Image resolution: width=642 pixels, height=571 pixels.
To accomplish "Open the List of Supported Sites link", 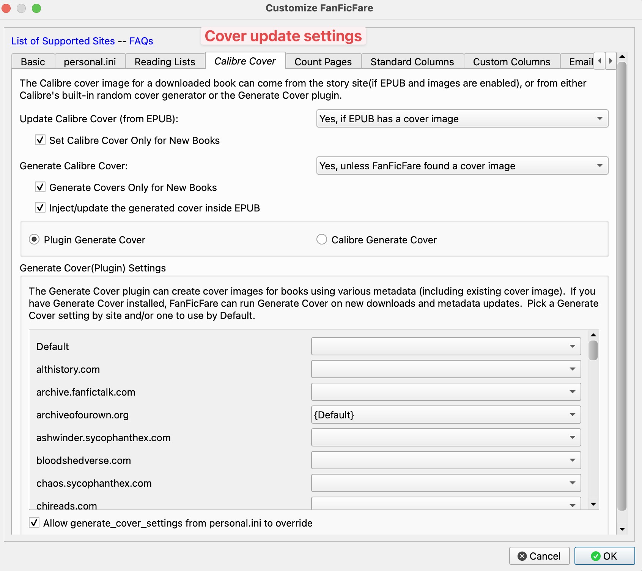I will tap(63, 41).
